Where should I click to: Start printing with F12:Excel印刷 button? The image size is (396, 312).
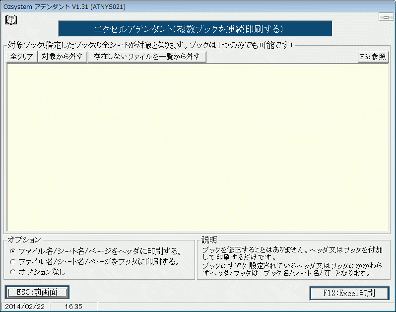(x=349, y=293)
